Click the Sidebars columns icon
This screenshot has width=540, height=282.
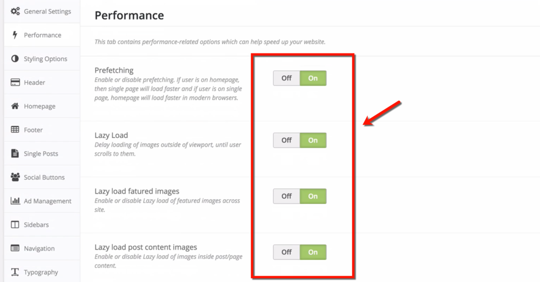tap(15, 224)
